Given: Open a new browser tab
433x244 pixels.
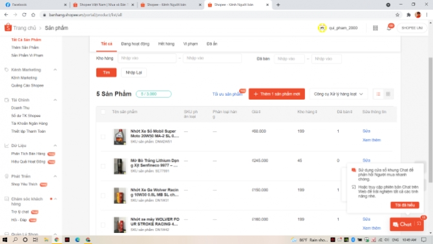Looking at the screenshot, I should (x=278, y=5).
